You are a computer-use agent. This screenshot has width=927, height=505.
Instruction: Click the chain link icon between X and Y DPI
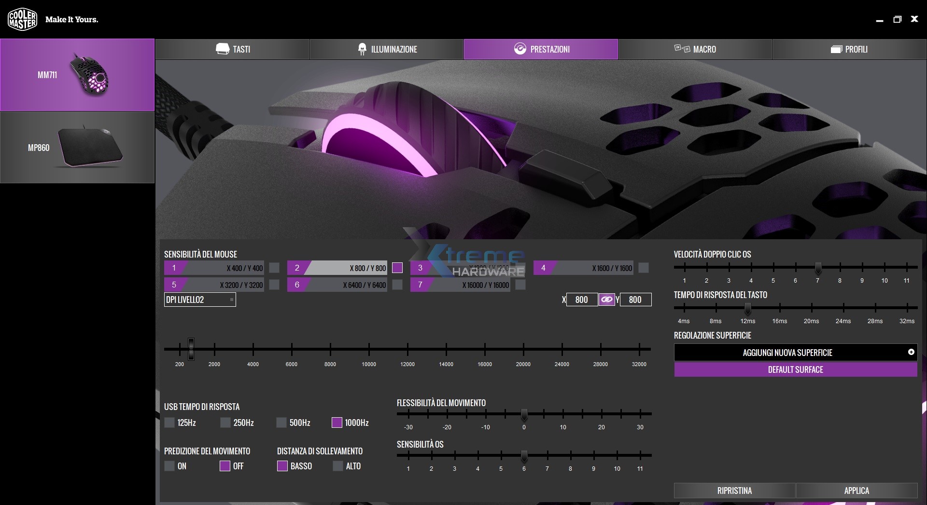point(607,300)
